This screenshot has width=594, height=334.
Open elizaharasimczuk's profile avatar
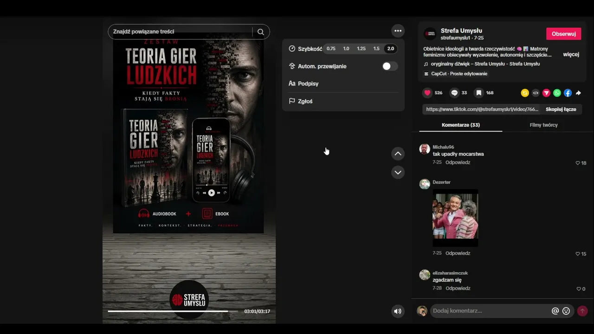pos(425,275)
